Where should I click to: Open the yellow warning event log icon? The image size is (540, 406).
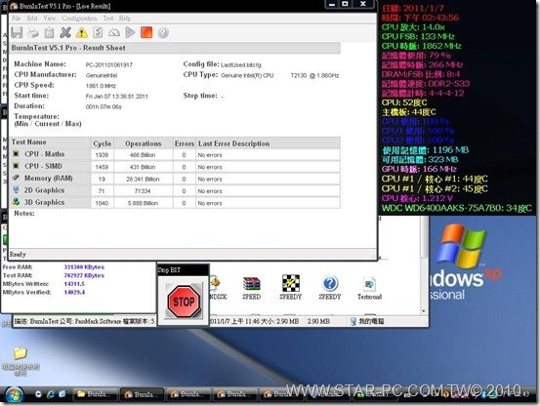pos(82,32)
